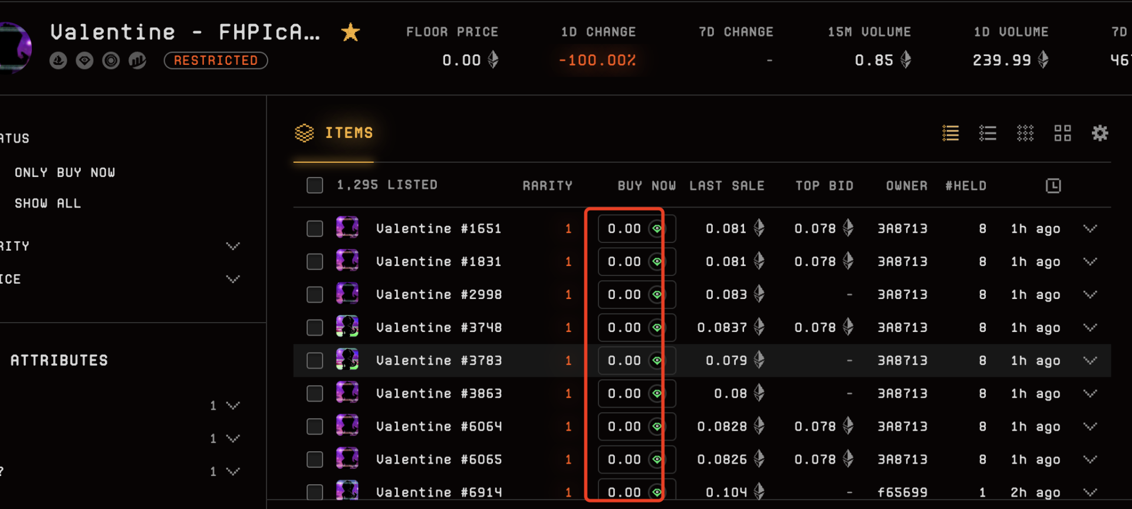Click the Show All status filter
The width and height of the screenshot is (1132, 509).
[48, 203]
